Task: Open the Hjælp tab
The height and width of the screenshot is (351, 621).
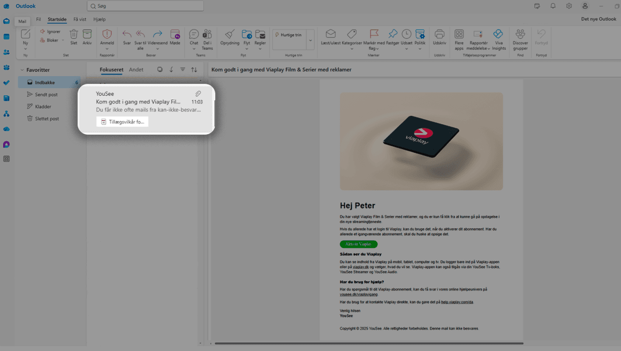Action: pos(99,19)
